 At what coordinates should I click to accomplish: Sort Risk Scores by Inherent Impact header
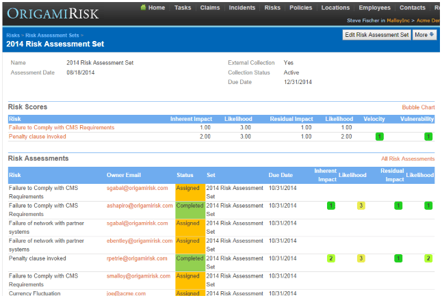click(191, 119)
